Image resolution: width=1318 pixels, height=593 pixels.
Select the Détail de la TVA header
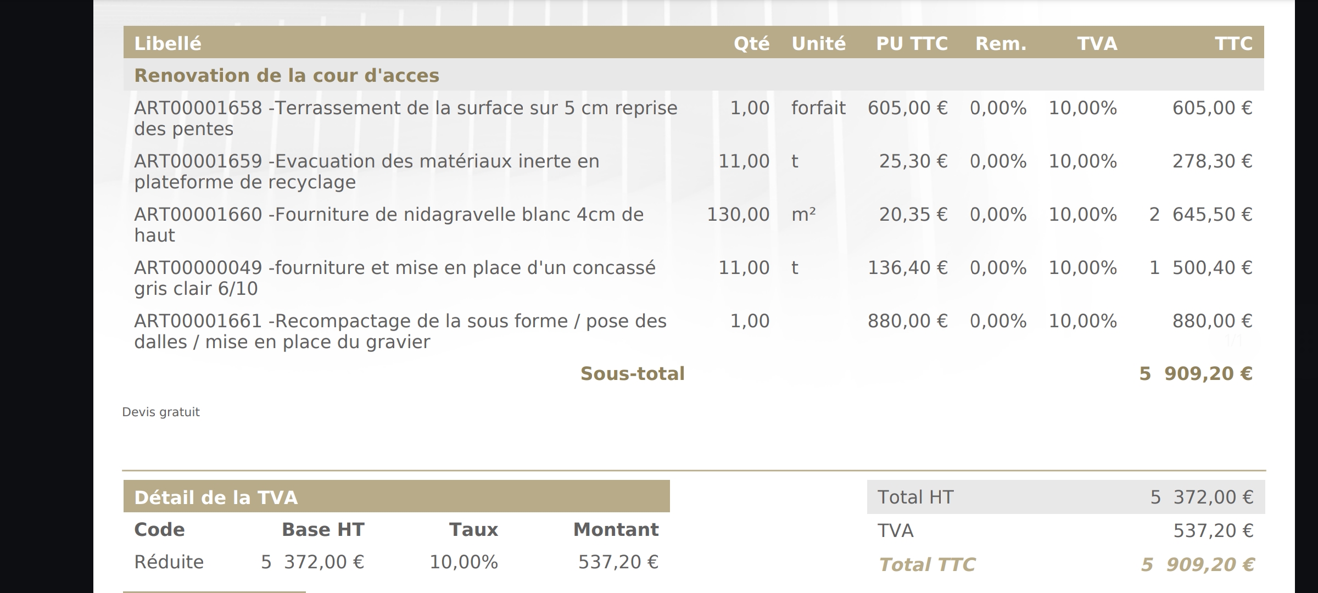pyautogui.click(x=216, y=497)
